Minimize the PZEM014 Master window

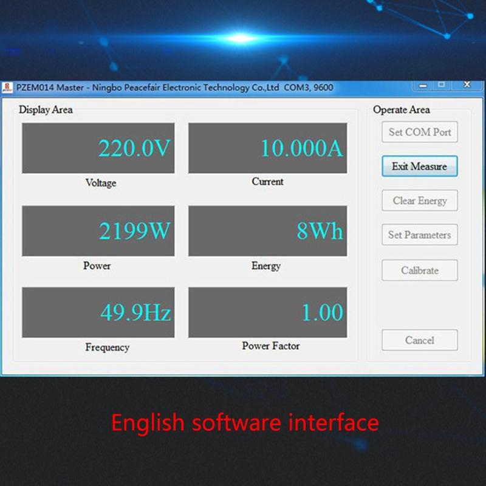click(x=423, y=85)
